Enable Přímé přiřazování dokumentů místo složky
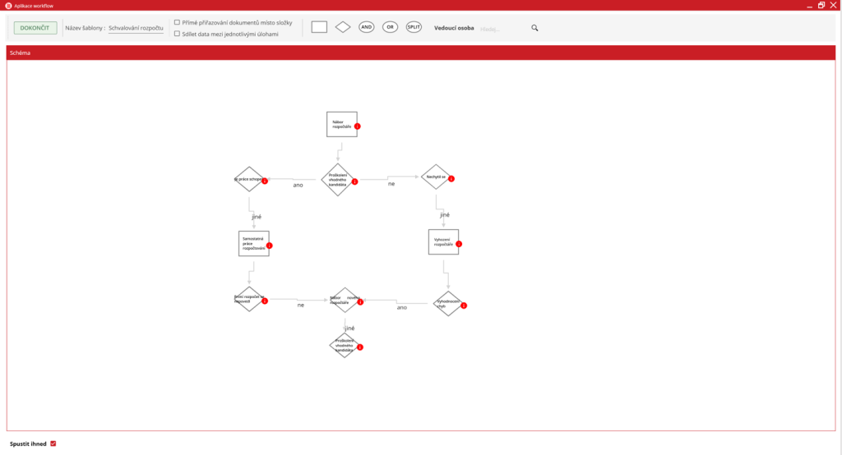 click(177, 22)
